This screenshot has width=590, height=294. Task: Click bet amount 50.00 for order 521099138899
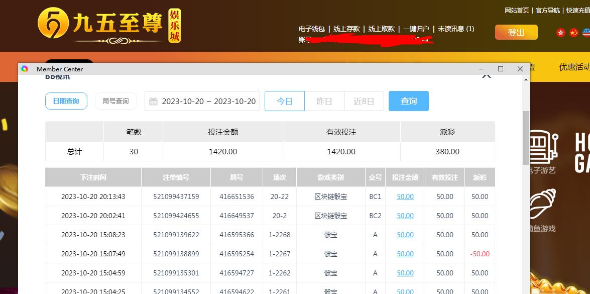405,254
